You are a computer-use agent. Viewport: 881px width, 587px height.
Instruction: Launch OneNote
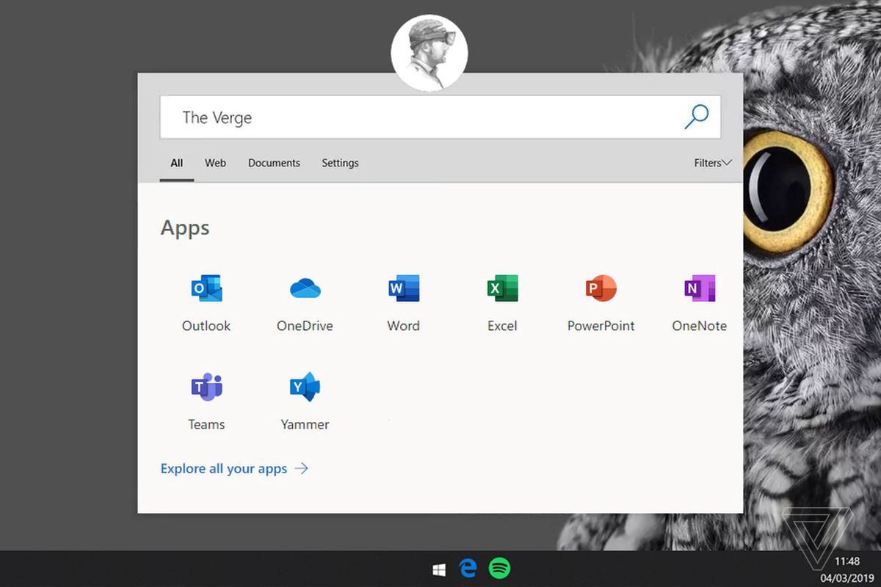699,301
